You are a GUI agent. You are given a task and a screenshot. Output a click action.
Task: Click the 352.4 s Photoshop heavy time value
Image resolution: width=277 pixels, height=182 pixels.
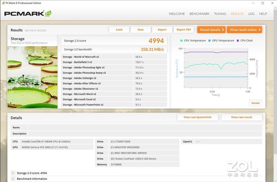pyautogui.click(x=139, y=73)
